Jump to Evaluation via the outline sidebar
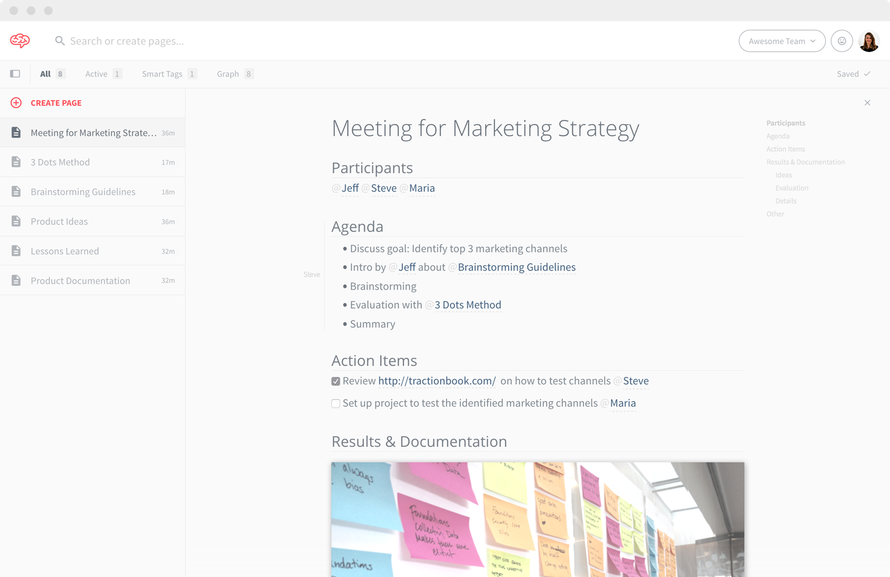Viewport: 890px width, 577px height. 792,188
